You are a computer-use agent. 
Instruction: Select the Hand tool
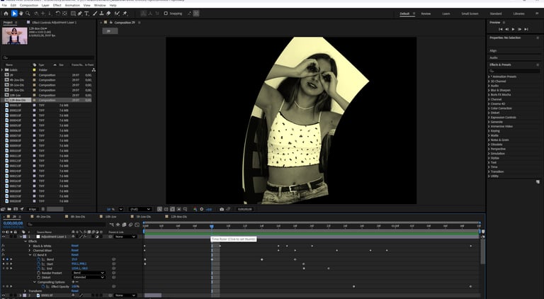point(20,13)
